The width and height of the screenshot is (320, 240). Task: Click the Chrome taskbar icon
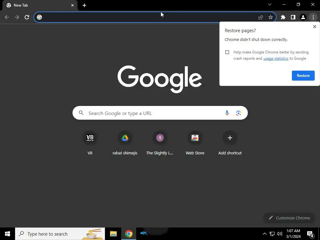pos(128,234)
